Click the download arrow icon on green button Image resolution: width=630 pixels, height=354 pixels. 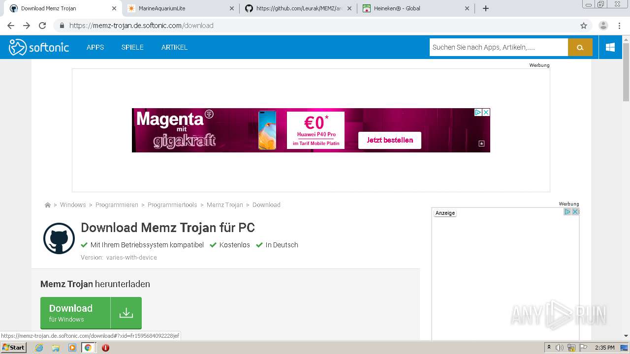point(126,313)
